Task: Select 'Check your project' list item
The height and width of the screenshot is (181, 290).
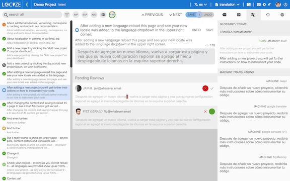Action: point(35,168)
